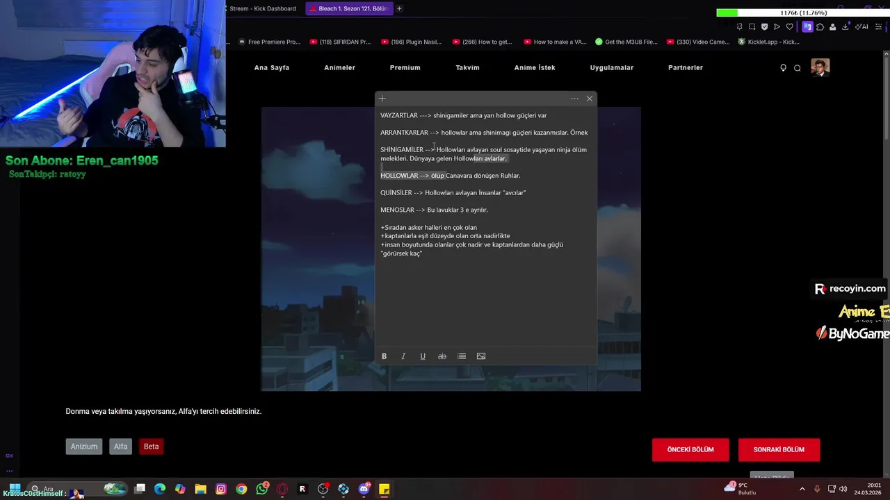This screenshot has width=890, height=500.
Task: Open the (266) How to get bookmark
Action: [483, 42]
